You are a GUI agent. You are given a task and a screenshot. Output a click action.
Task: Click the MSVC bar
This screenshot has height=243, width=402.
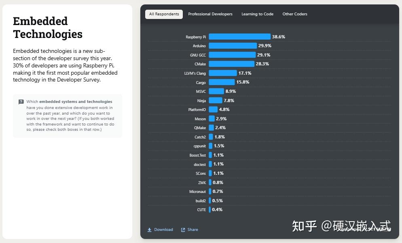coord(216,91)
